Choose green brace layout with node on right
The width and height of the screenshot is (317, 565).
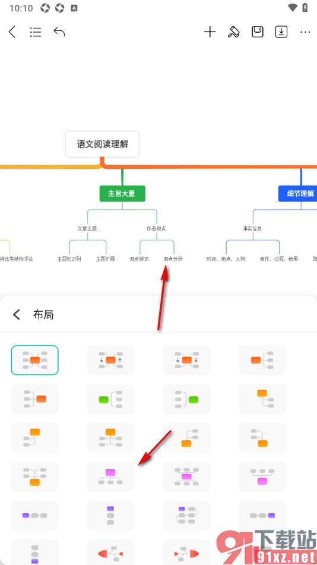[186, 399]
